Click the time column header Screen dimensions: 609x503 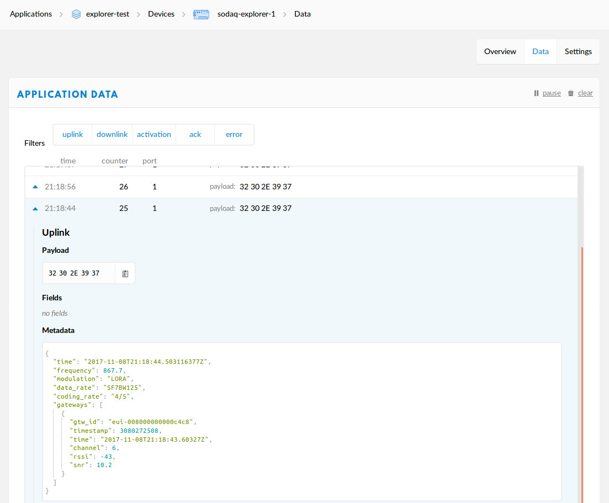[x=68, y=161]
